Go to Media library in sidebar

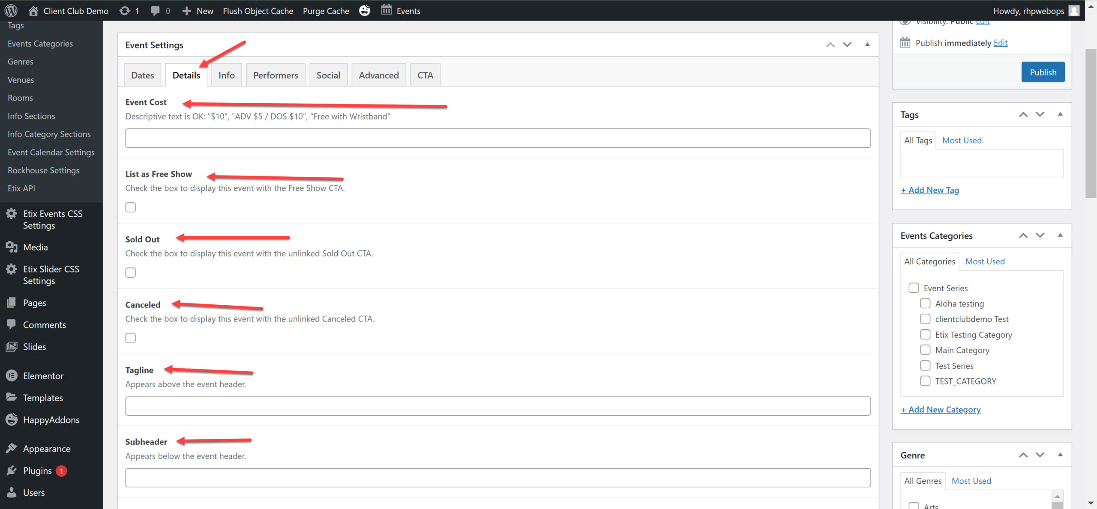tap(35, 247)
